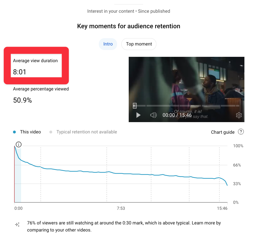Click the 7:53 label on chart axis
This screenshot has height=240, width=267.
[x=121, y=208]
